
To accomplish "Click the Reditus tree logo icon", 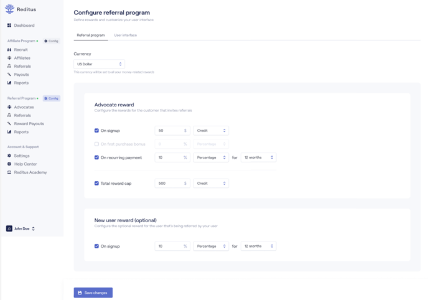I will 9,9.
